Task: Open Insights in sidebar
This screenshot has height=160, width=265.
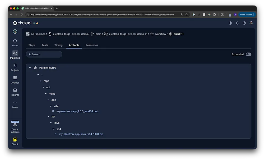Action: 15,92
